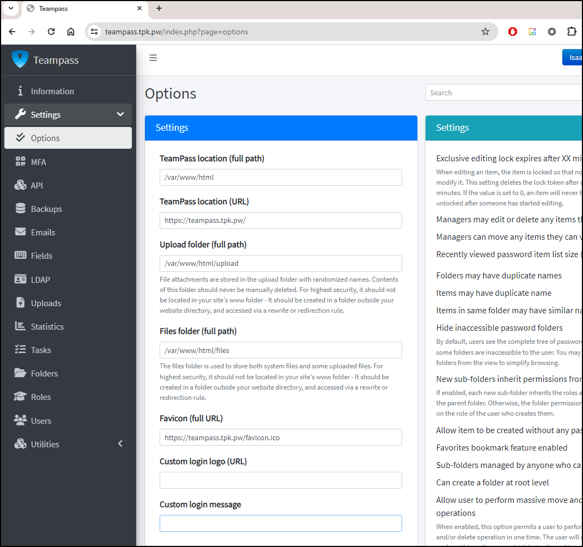The height and width of the screenshot is (547, 583).
Task: Toggle sidebar with hamburger menu icon
Action: [153, 58]
